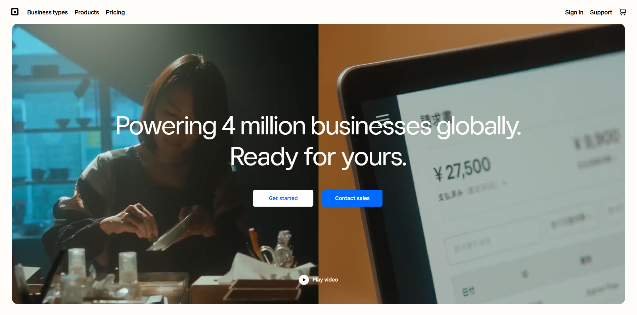
Task: Expand the Business types menu
Action: click(x=47, y=12)
